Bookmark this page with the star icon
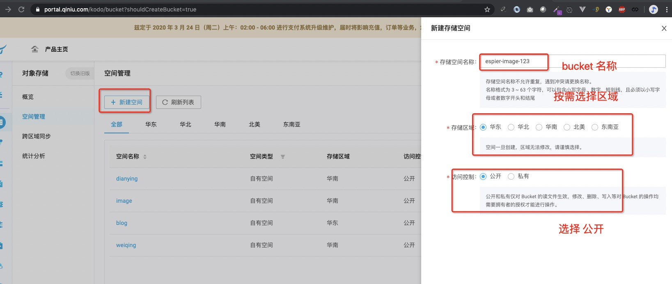672x284 pixels. [x=487, y=9]
